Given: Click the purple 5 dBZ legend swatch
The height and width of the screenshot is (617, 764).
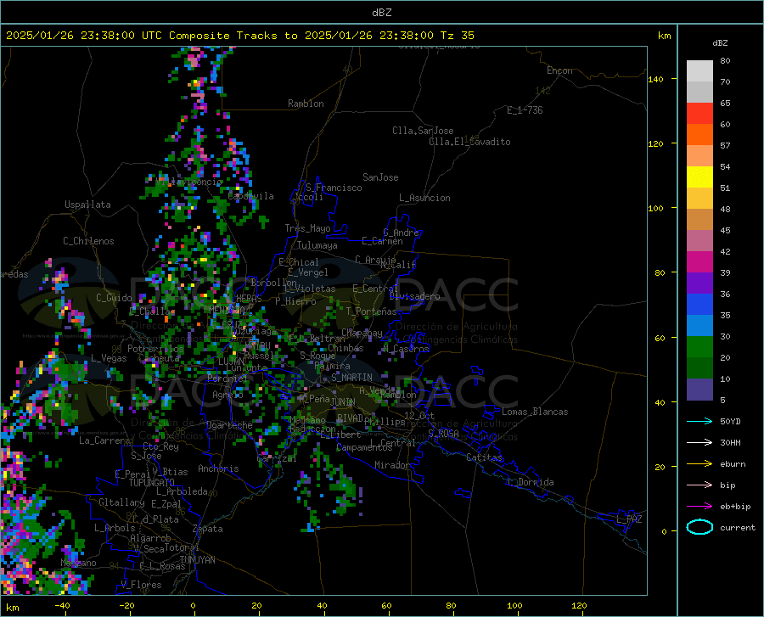Looking at the screenshot, I should 699,390.
